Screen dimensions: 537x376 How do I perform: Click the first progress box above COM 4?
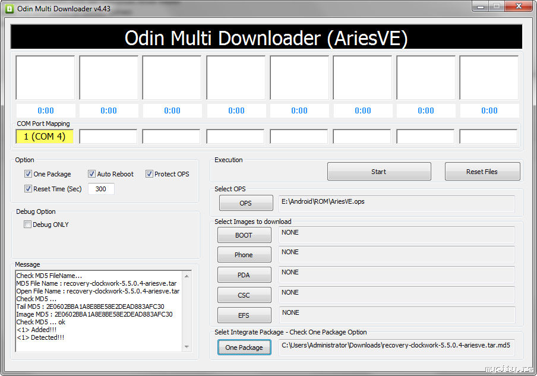coord(45,78)
